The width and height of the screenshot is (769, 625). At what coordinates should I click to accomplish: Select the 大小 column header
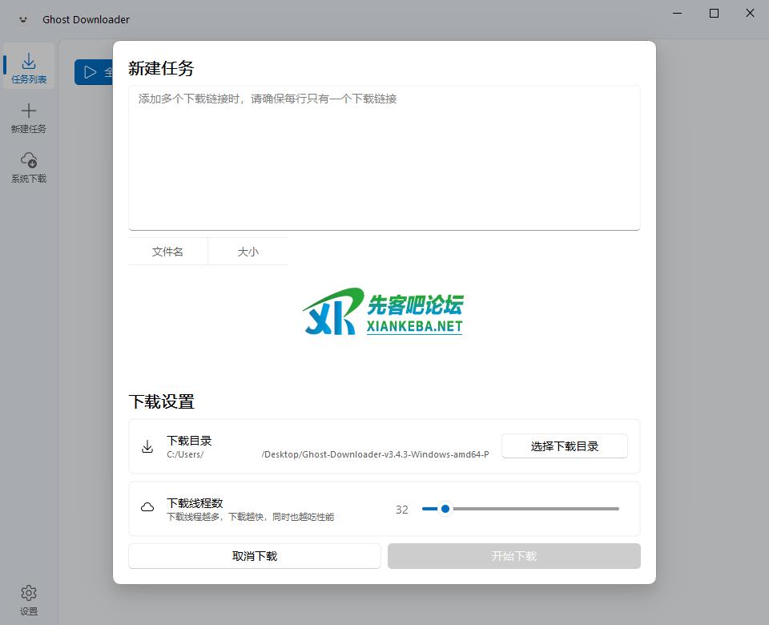248,252
